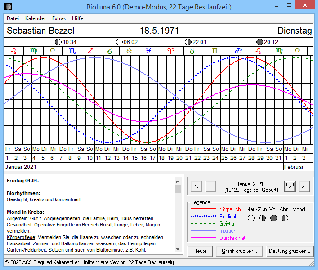The height and width of the screenshot is (270, 318).
Task: Select the blue Scorpio zodiac symbol
Action: (72, 51)
